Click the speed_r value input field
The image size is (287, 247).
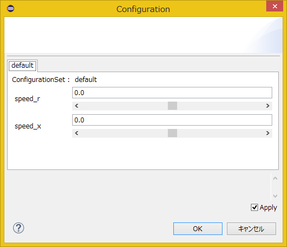tap(172, 93)
